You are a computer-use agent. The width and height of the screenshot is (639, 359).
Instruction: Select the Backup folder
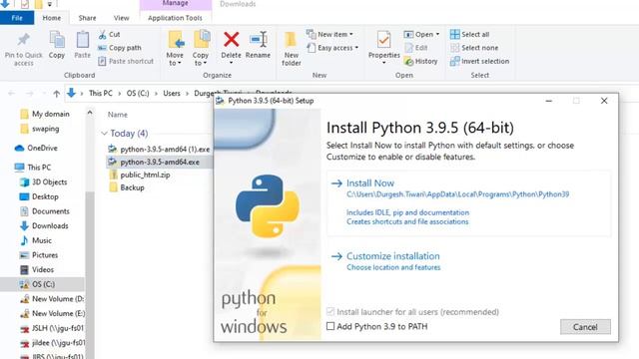click(127, 187)
